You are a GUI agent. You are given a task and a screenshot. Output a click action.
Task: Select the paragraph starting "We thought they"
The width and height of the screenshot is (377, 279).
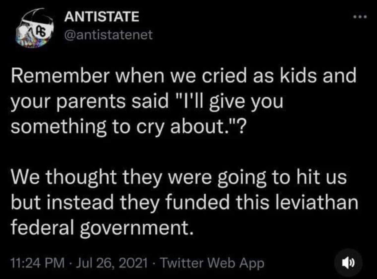click(x=185, y=202)
